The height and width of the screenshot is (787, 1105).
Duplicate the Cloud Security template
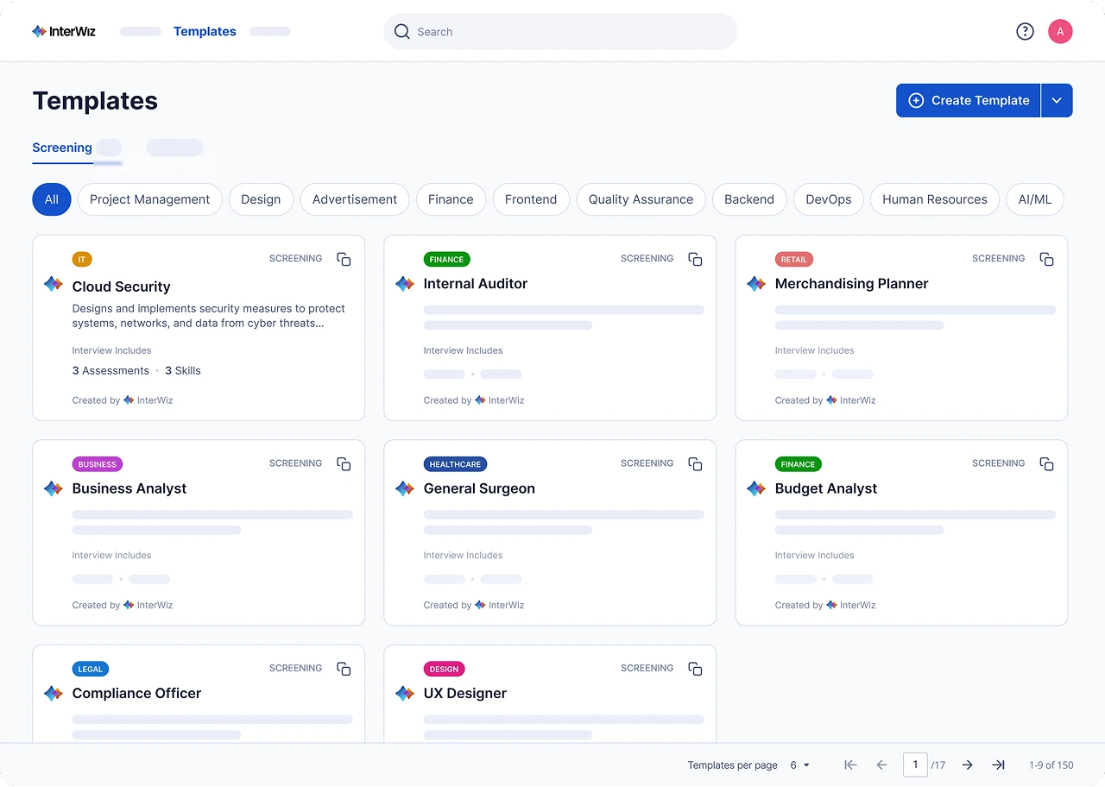coord(344,259)
